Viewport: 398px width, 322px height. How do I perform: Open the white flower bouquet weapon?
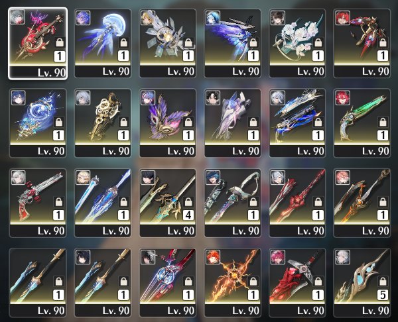[297, 43]
